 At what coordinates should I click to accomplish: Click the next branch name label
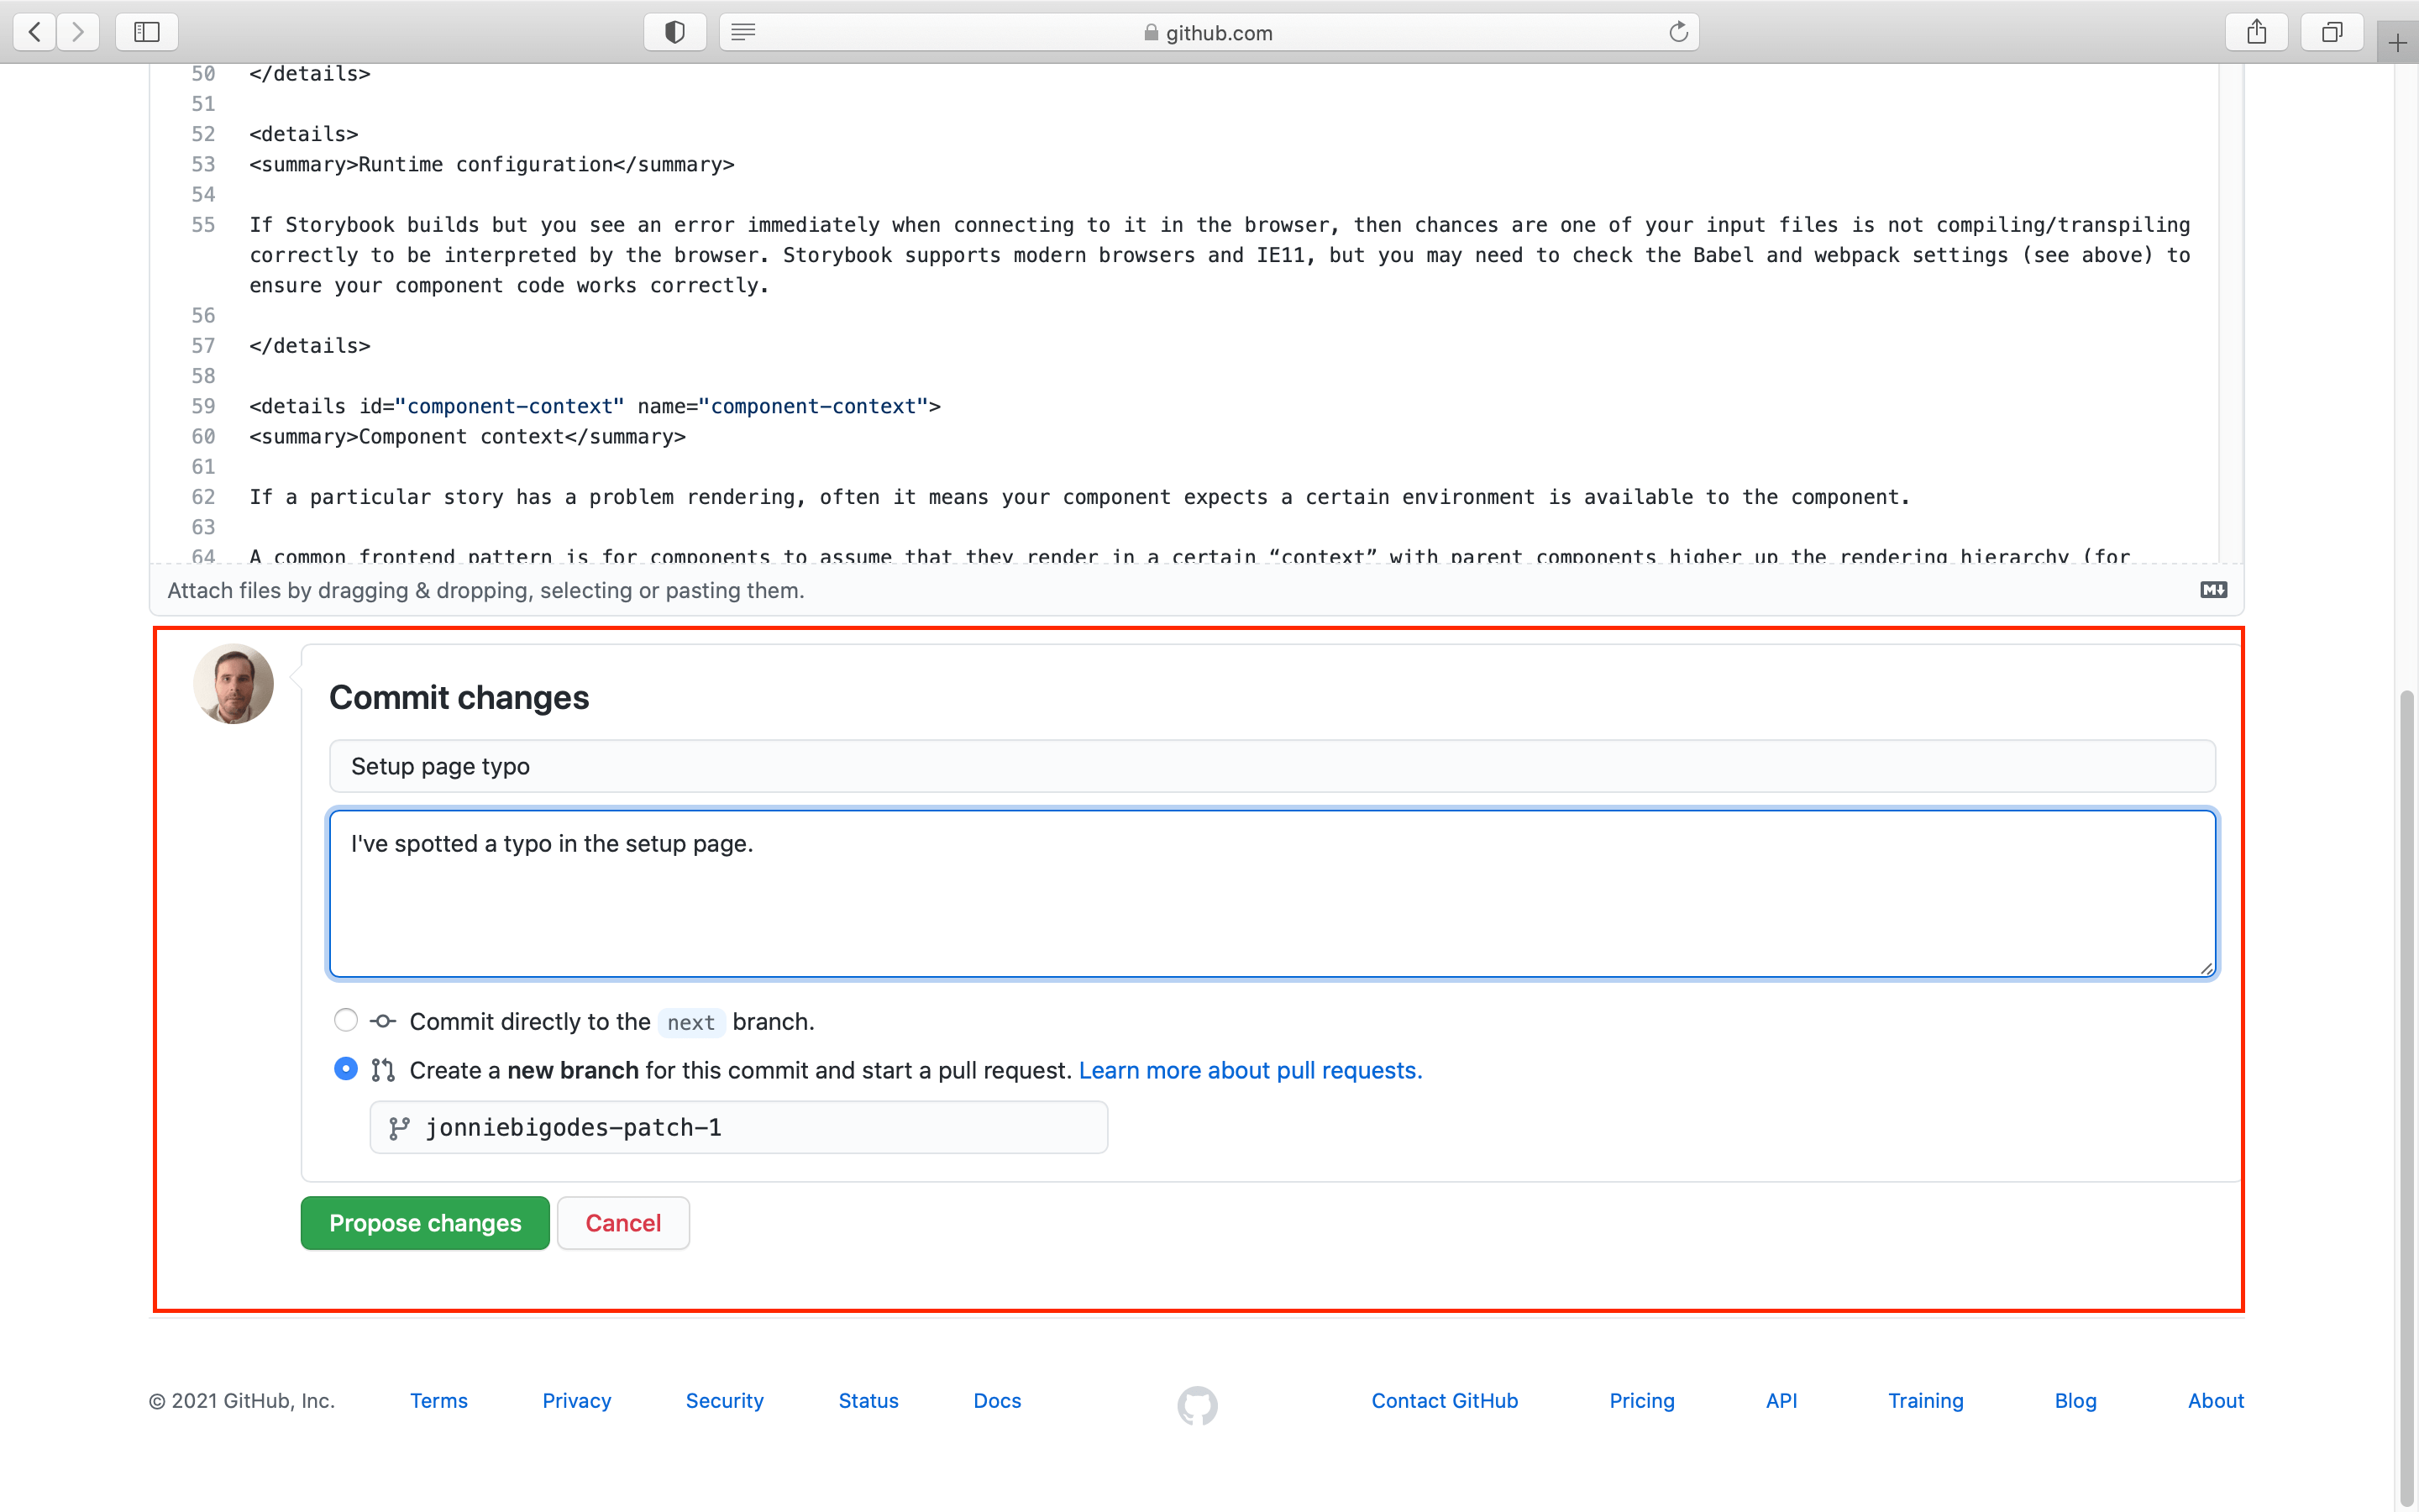click(x=690, y=1022)
